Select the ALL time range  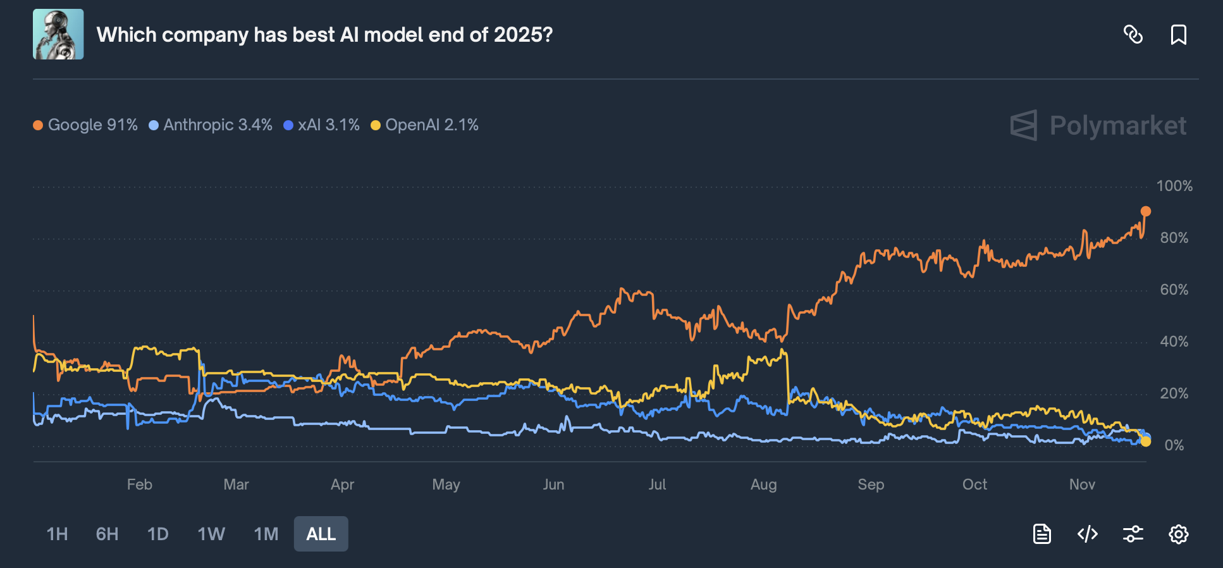click(321, 534)
